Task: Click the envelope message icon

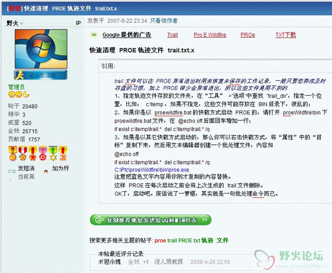Action: click(12, 171)
